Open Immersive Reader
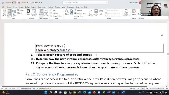Viewport: 169px width, 95px height. point(34,13)
